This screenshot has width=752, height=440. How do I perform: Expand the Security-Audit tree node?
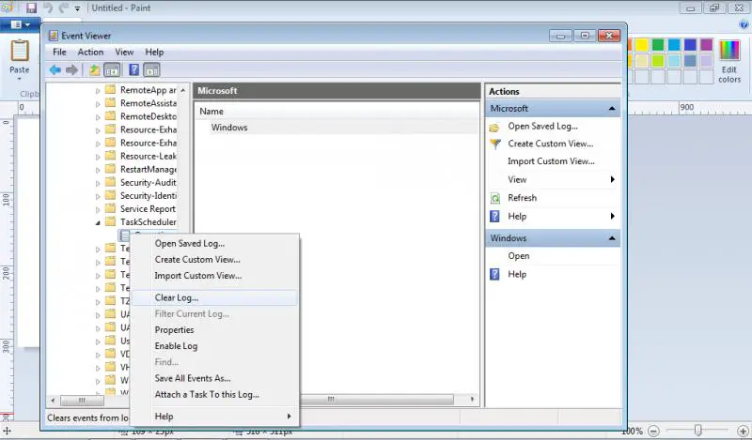click(98, 183)
